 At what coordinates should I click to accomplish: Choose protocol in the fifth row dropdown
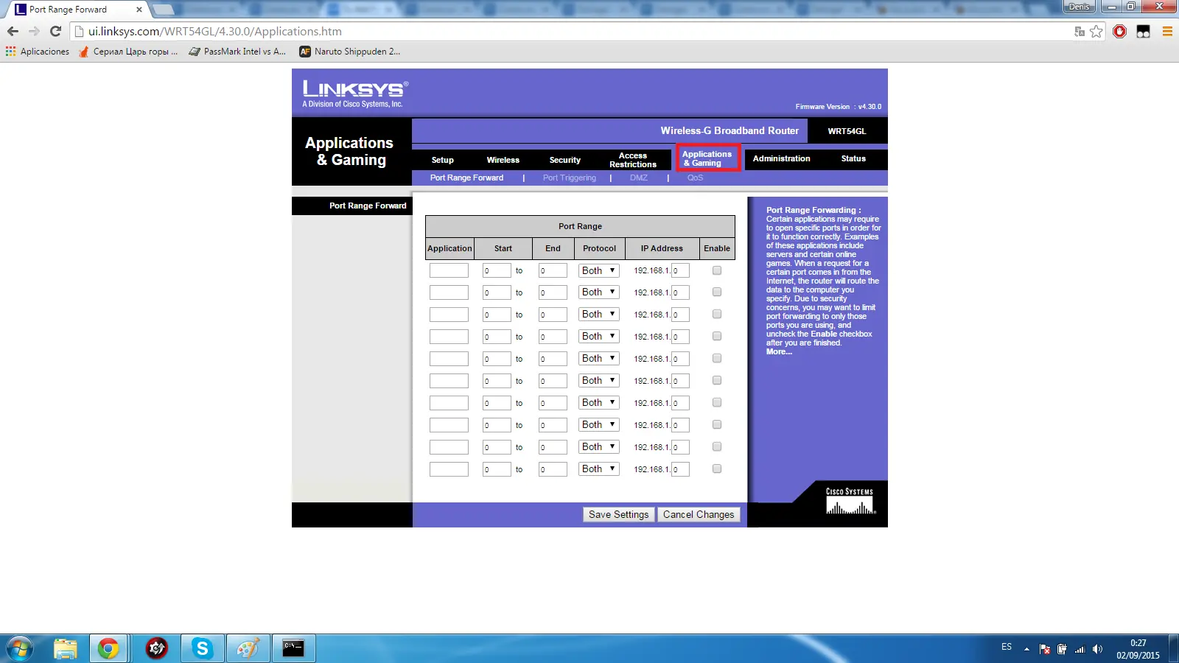[x=599, y=359]
